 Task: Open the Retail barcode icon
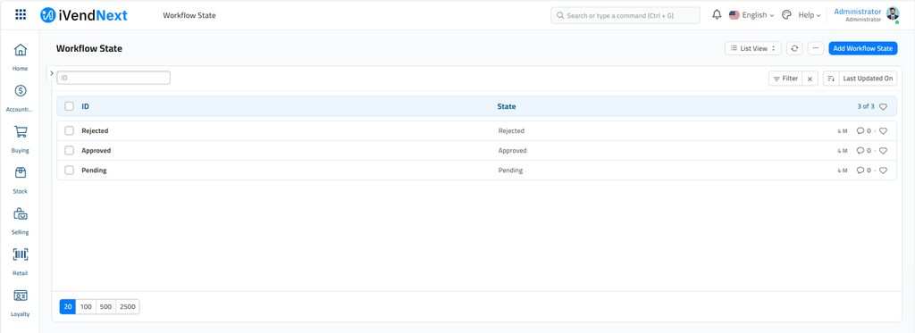(x=21, y=254)
